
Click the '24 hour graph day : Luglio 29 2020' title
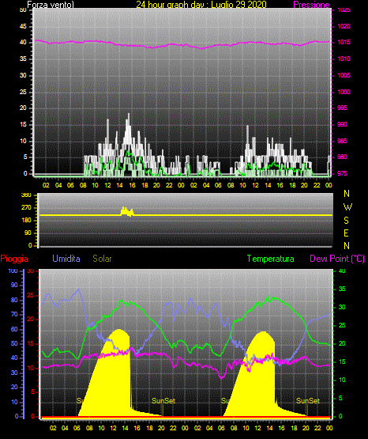coord(201,4)
